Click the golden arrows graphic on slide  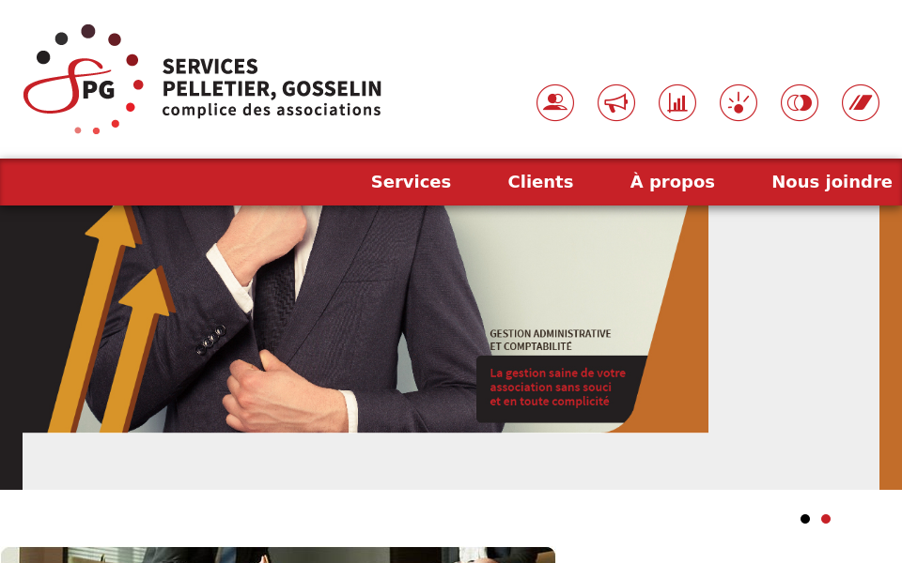(109, 319)
